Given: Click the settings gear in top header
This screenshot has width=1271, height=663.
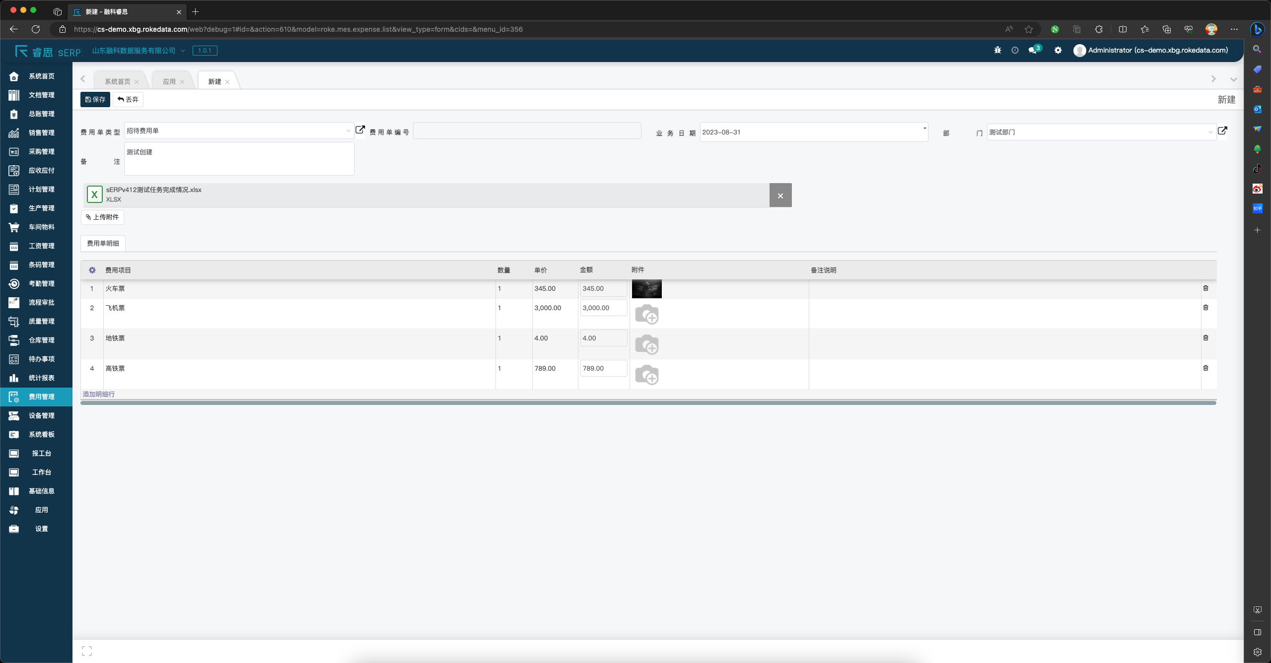Looking at the screenshot, I should coord(1058,50).
